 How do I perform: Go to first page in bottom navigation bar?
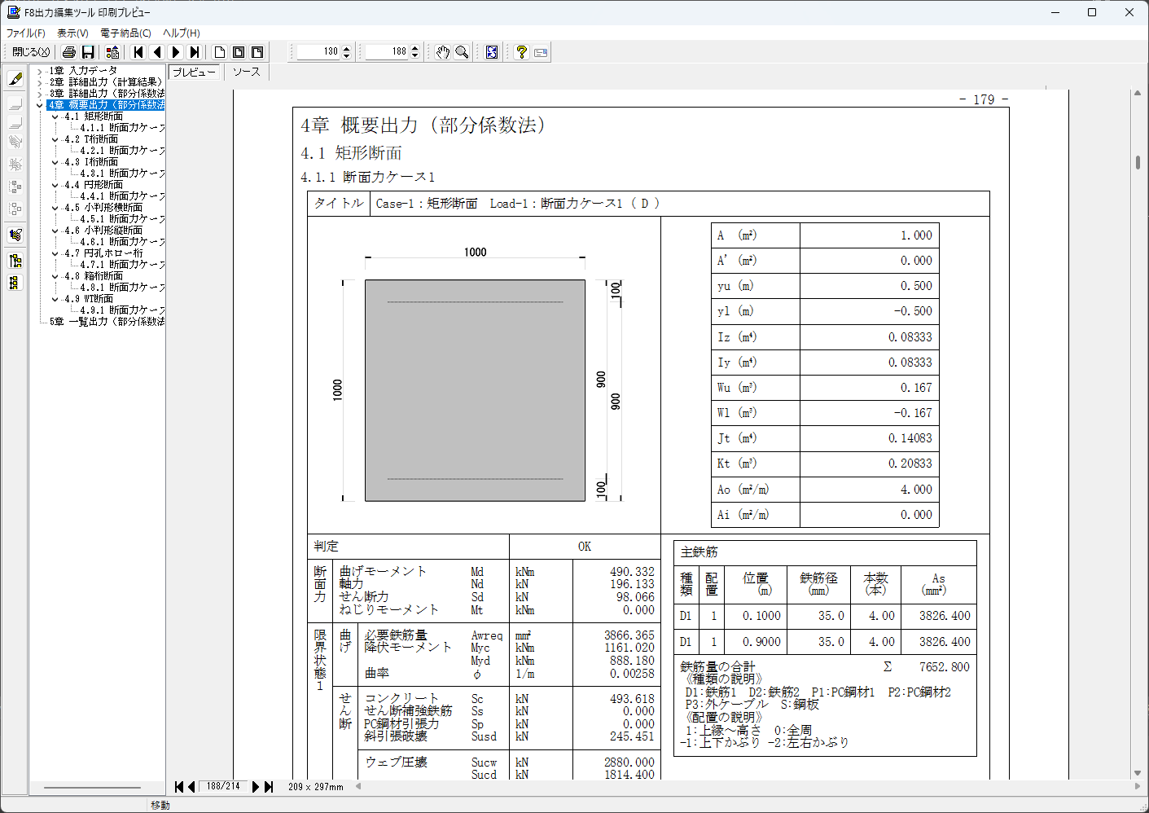(179, 787)
